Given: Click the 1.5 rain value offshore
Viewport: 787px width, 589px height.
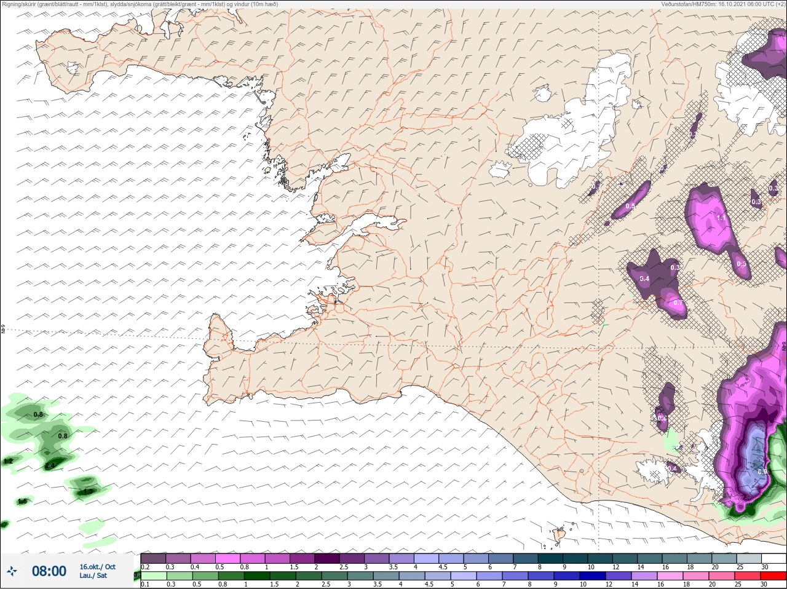Looking at the screenshot, I should (88, 491).
